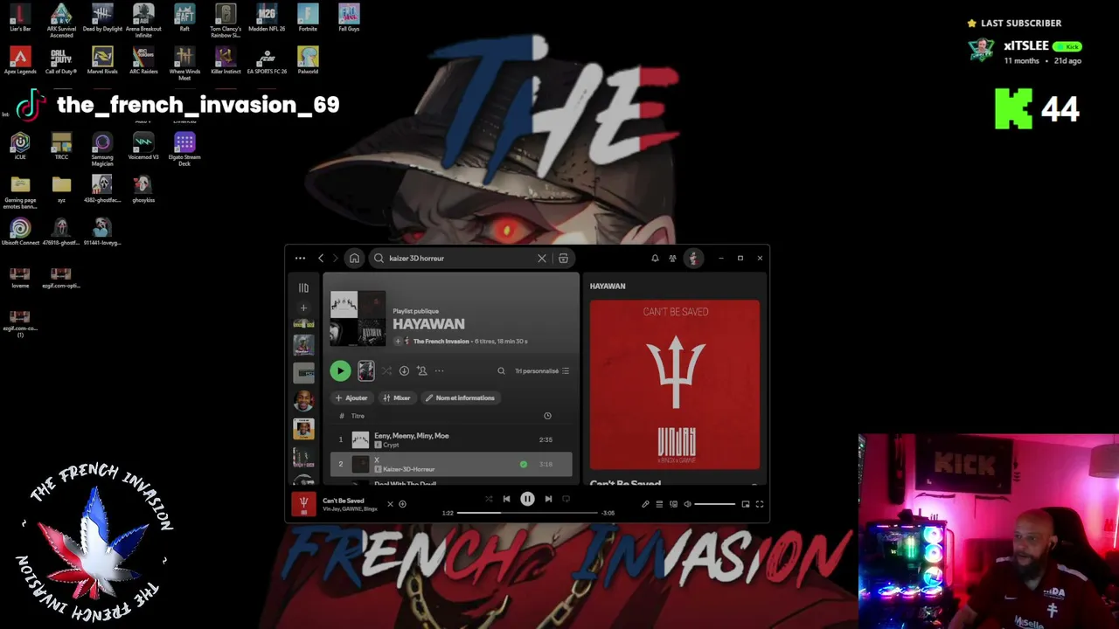Toggle saved checkmark on track X
This screenshot has width=1119, height=629.
[524, 465]
